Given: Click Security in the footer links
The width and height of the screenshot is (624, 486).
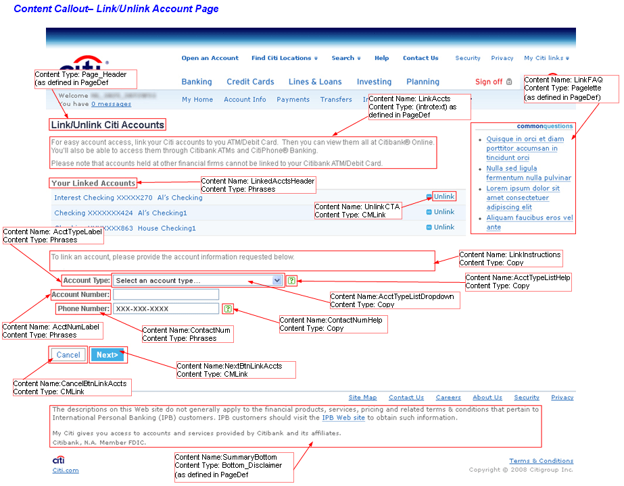Looking at the screenshot, I should pos(527,398).
